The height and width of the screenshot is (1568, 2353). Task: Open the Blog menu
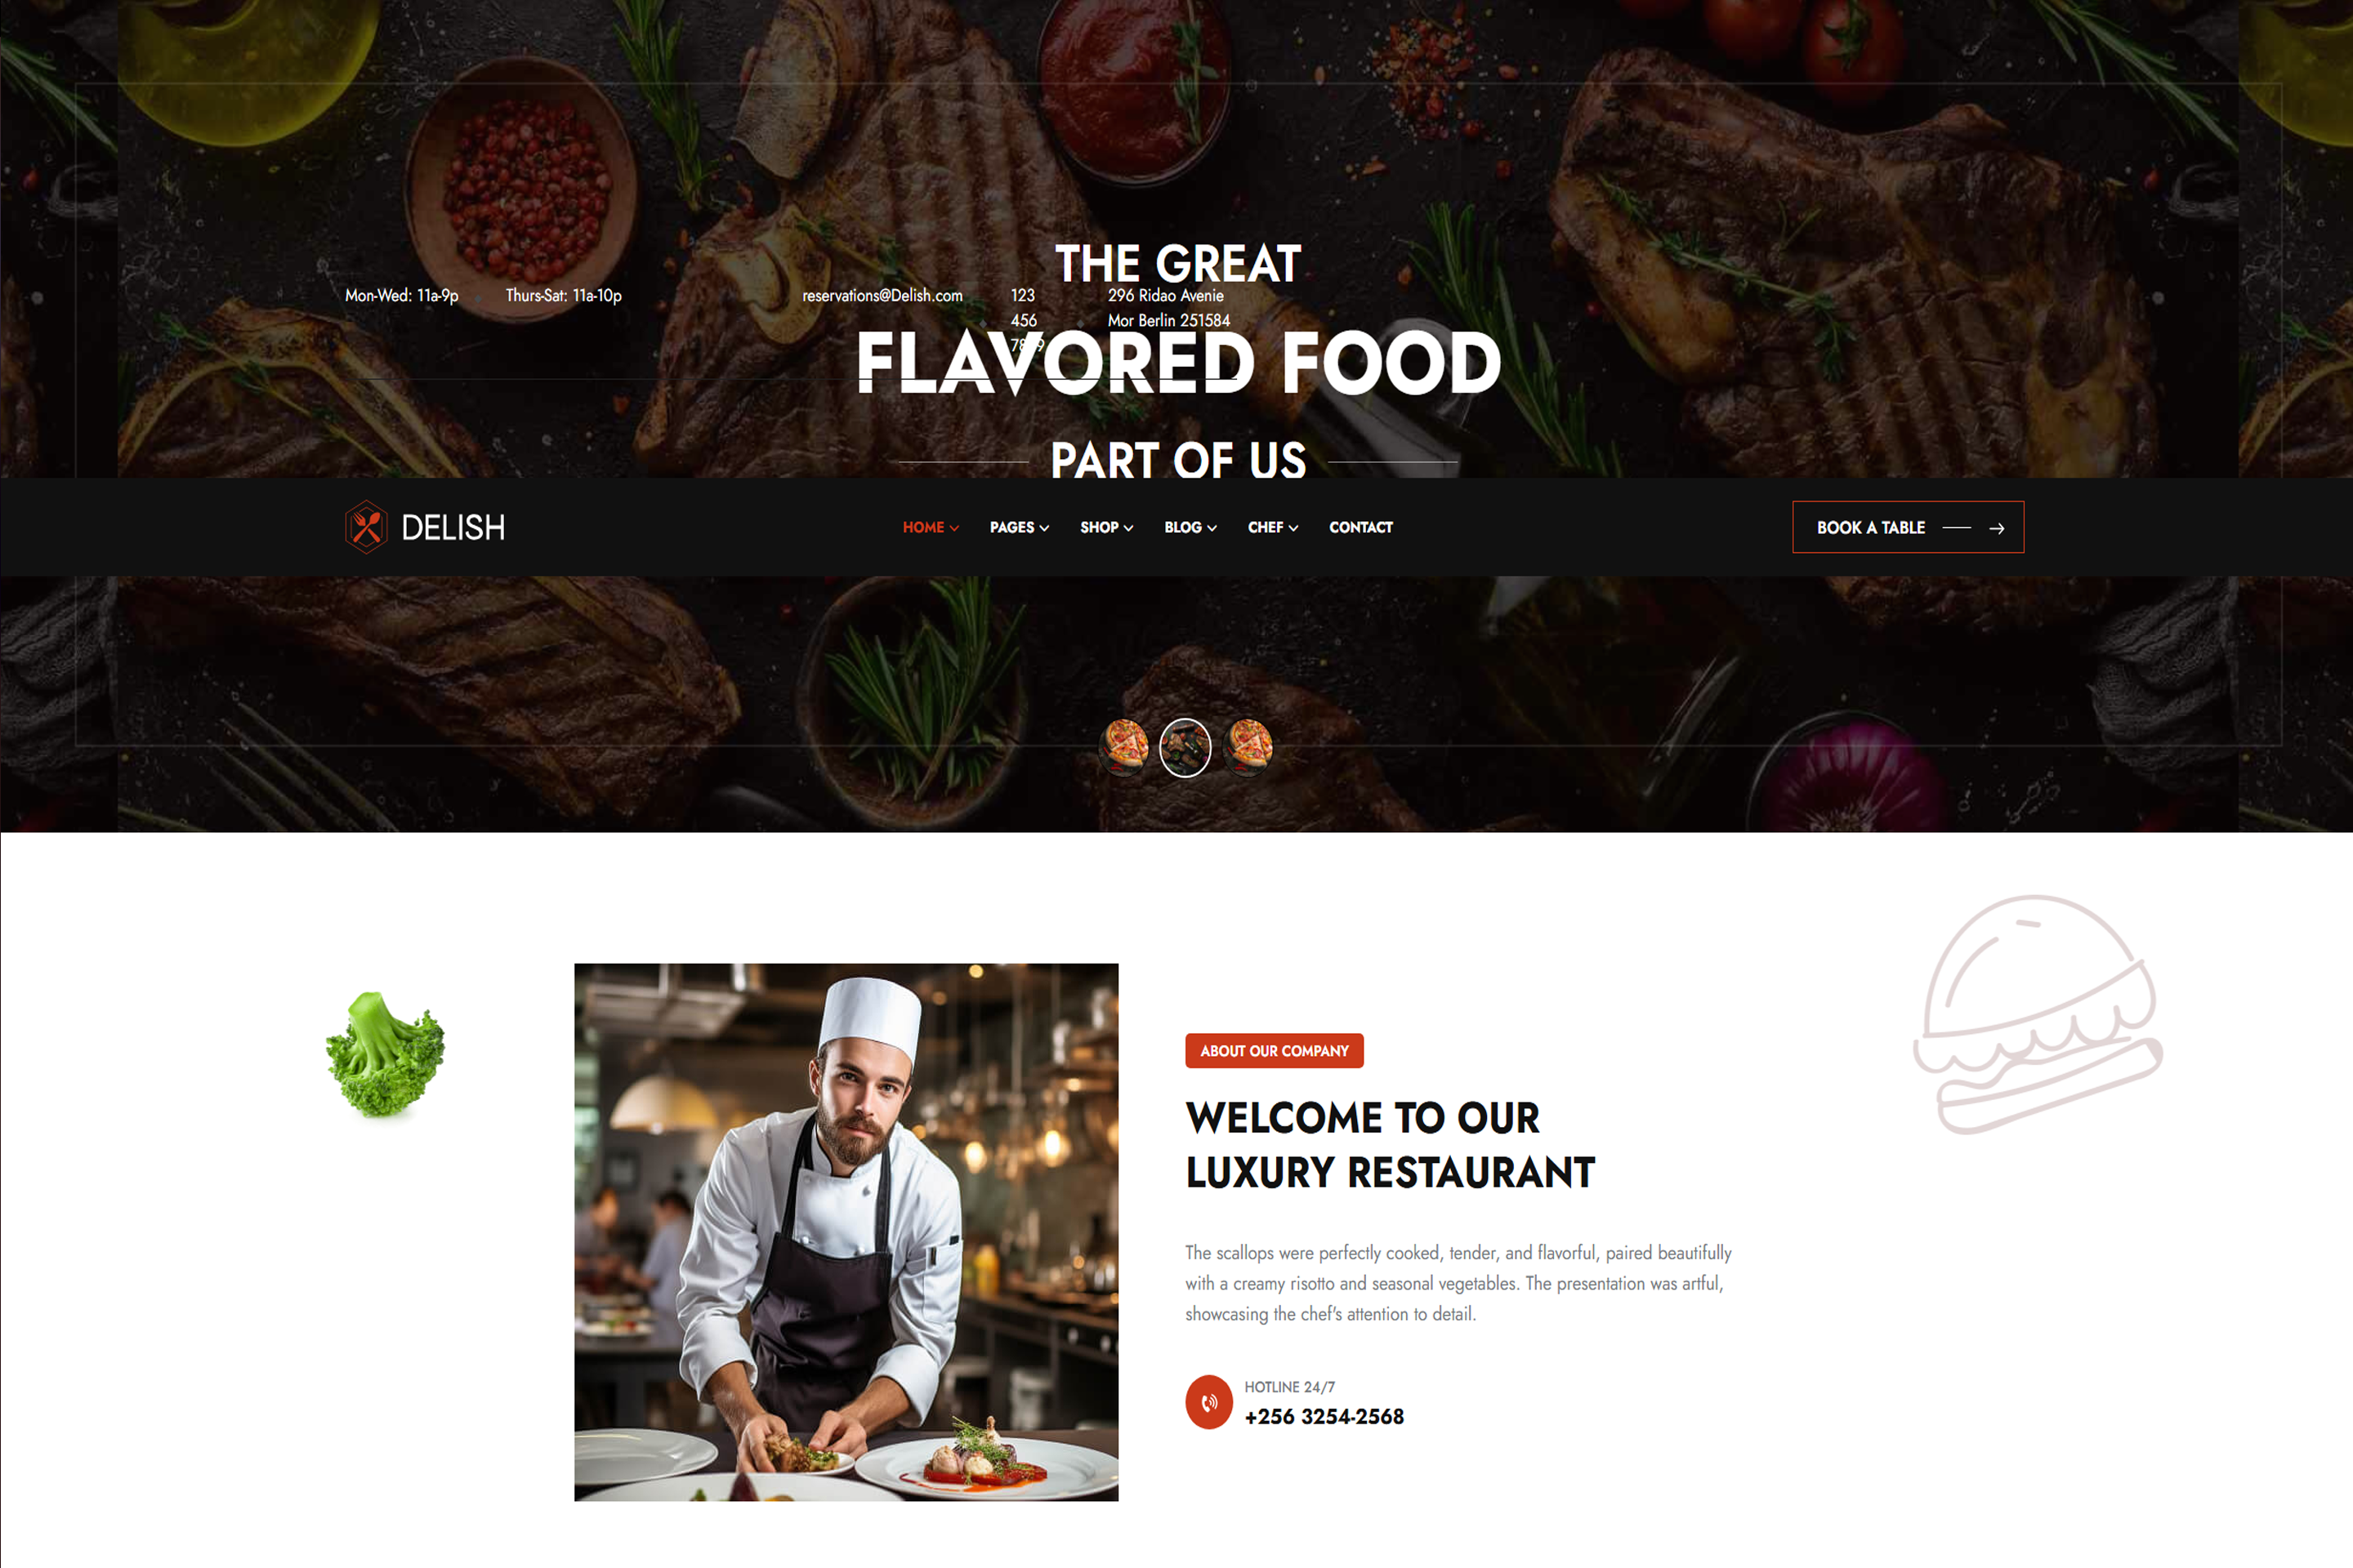(1190, 527)
